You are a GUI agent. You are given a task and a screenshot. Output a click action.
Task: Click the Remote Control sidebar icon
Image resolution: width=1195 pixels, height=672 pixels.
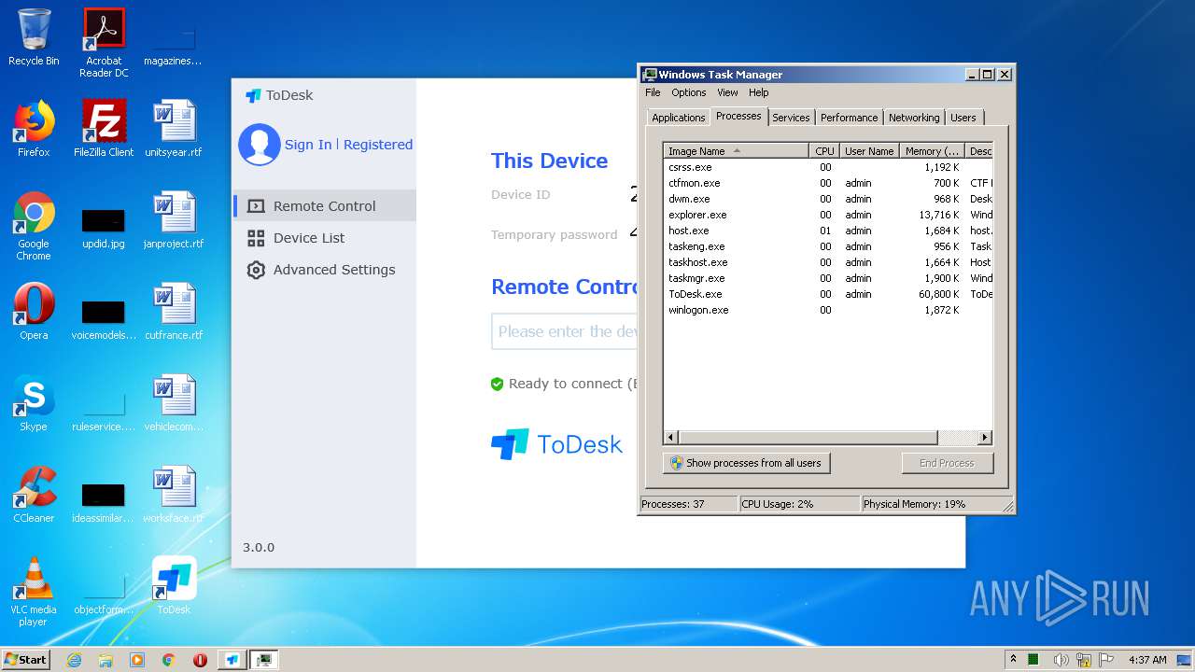256,206
